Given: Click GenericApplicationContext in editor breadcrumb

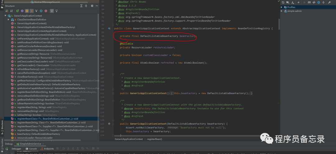Looking at the screenshot, I should point(128,139).
